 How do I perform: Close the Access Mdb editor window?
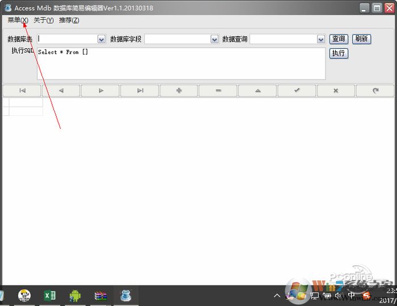click(x=390, y=8)
